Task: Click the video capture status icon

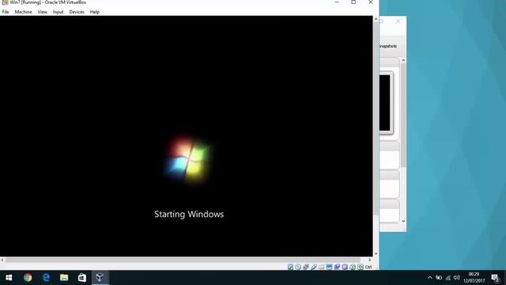Action: 337,267
